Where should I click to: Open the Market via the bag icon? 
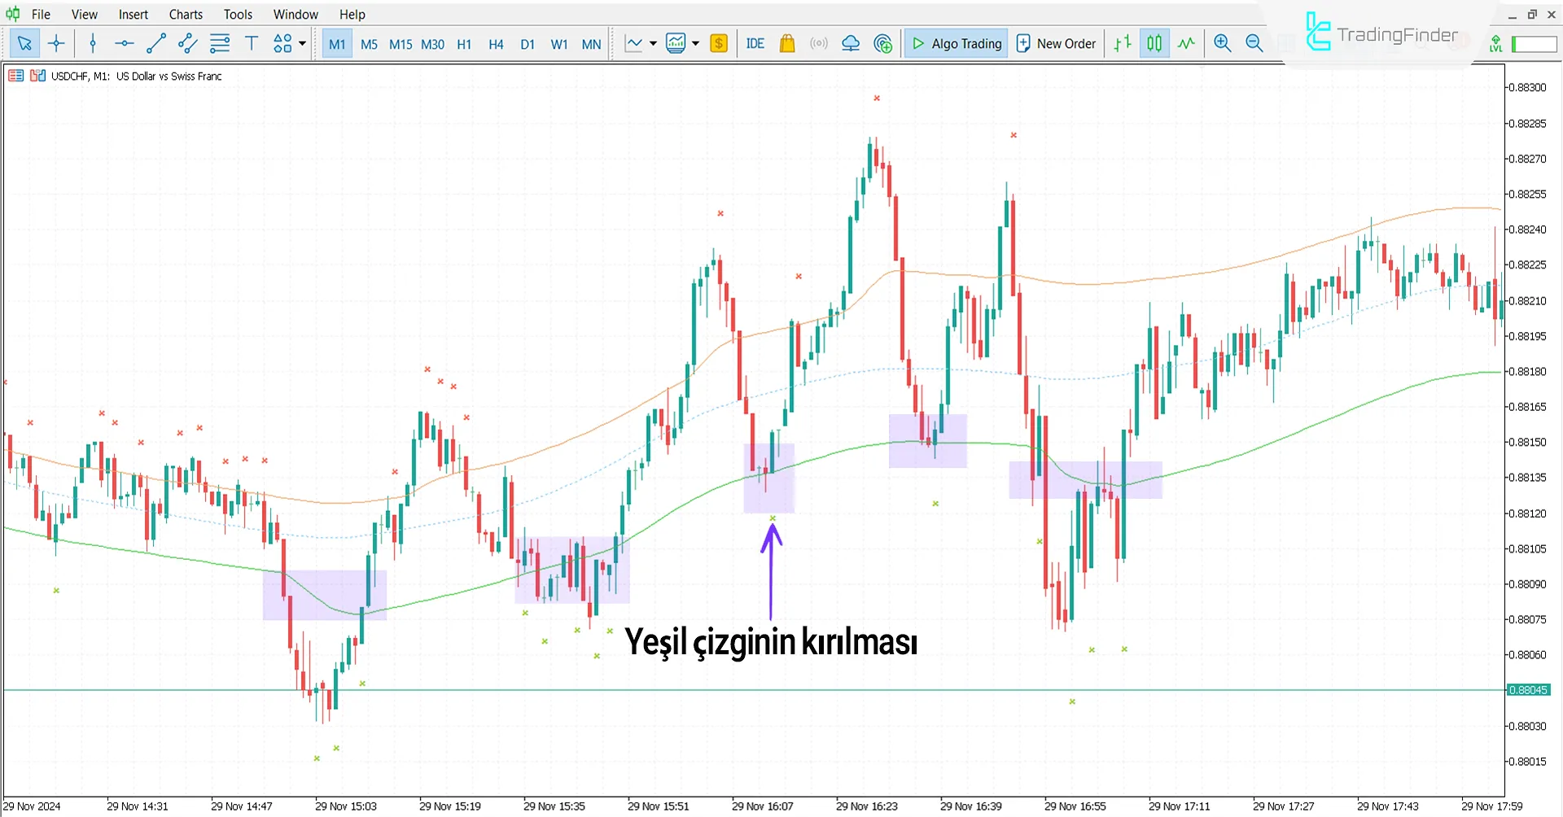pyautogui.click(x=786, y=43)
